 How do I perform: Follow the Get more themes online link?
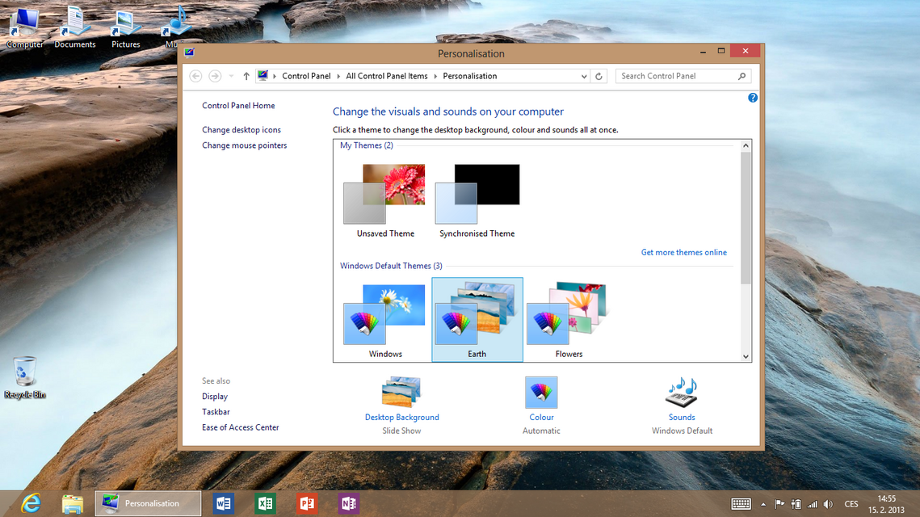(683, 252)
